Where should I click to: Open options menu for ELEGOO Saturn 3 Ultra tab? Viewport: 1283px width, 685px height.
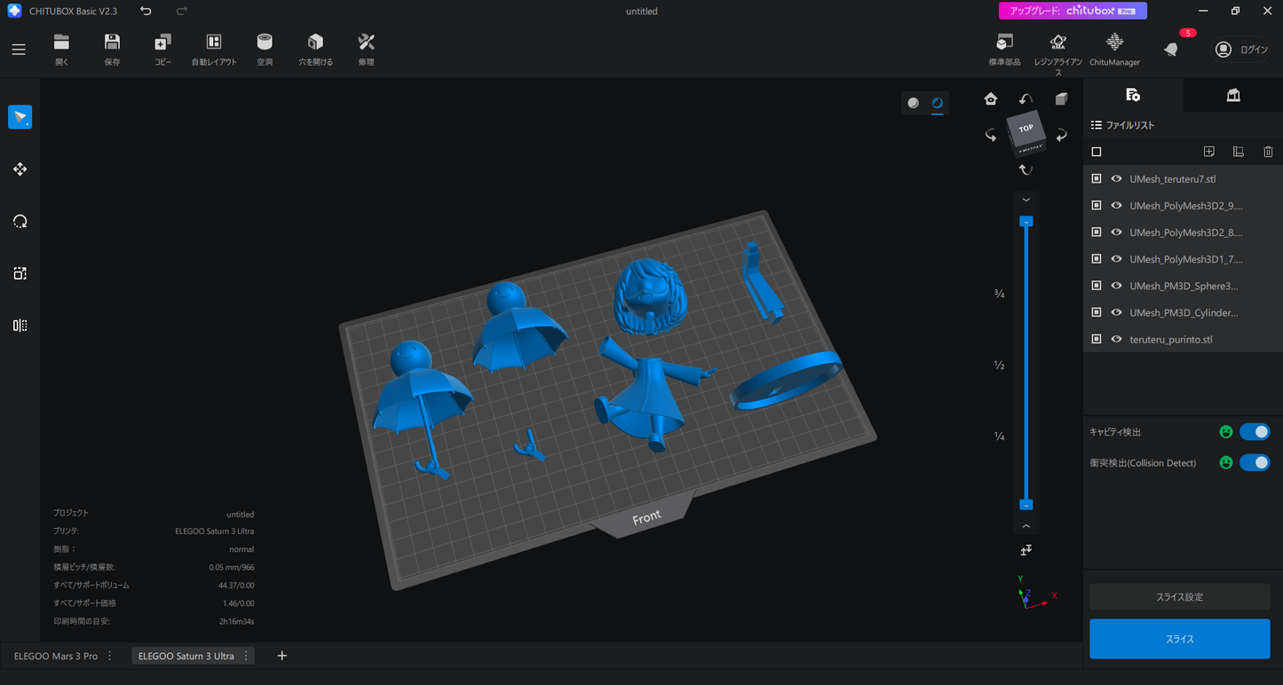pos(246,656)
